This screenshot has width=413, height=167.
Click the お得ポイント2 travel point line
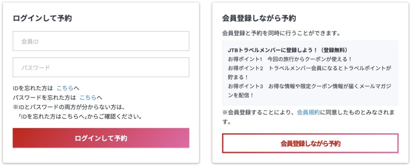[309, 68]
